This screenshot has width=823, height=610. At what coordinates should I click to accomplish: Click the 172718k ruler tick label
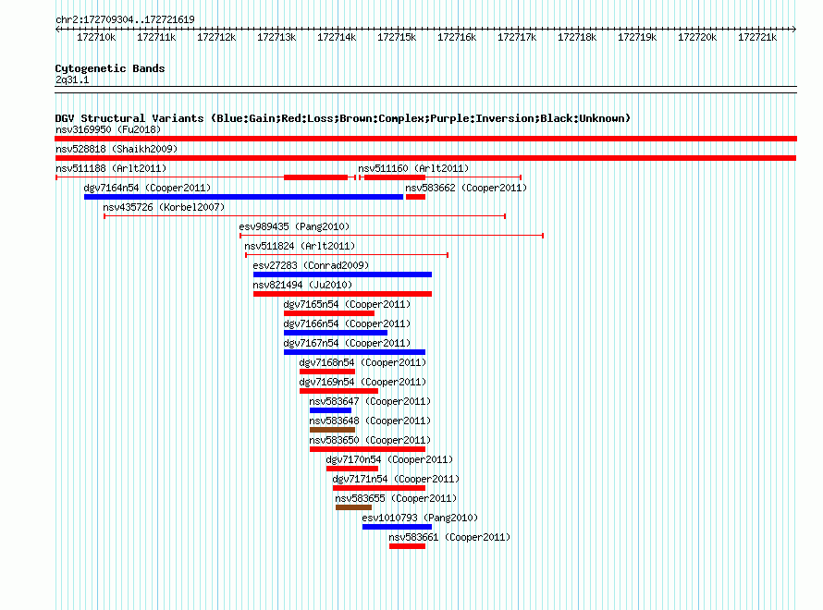577,37
